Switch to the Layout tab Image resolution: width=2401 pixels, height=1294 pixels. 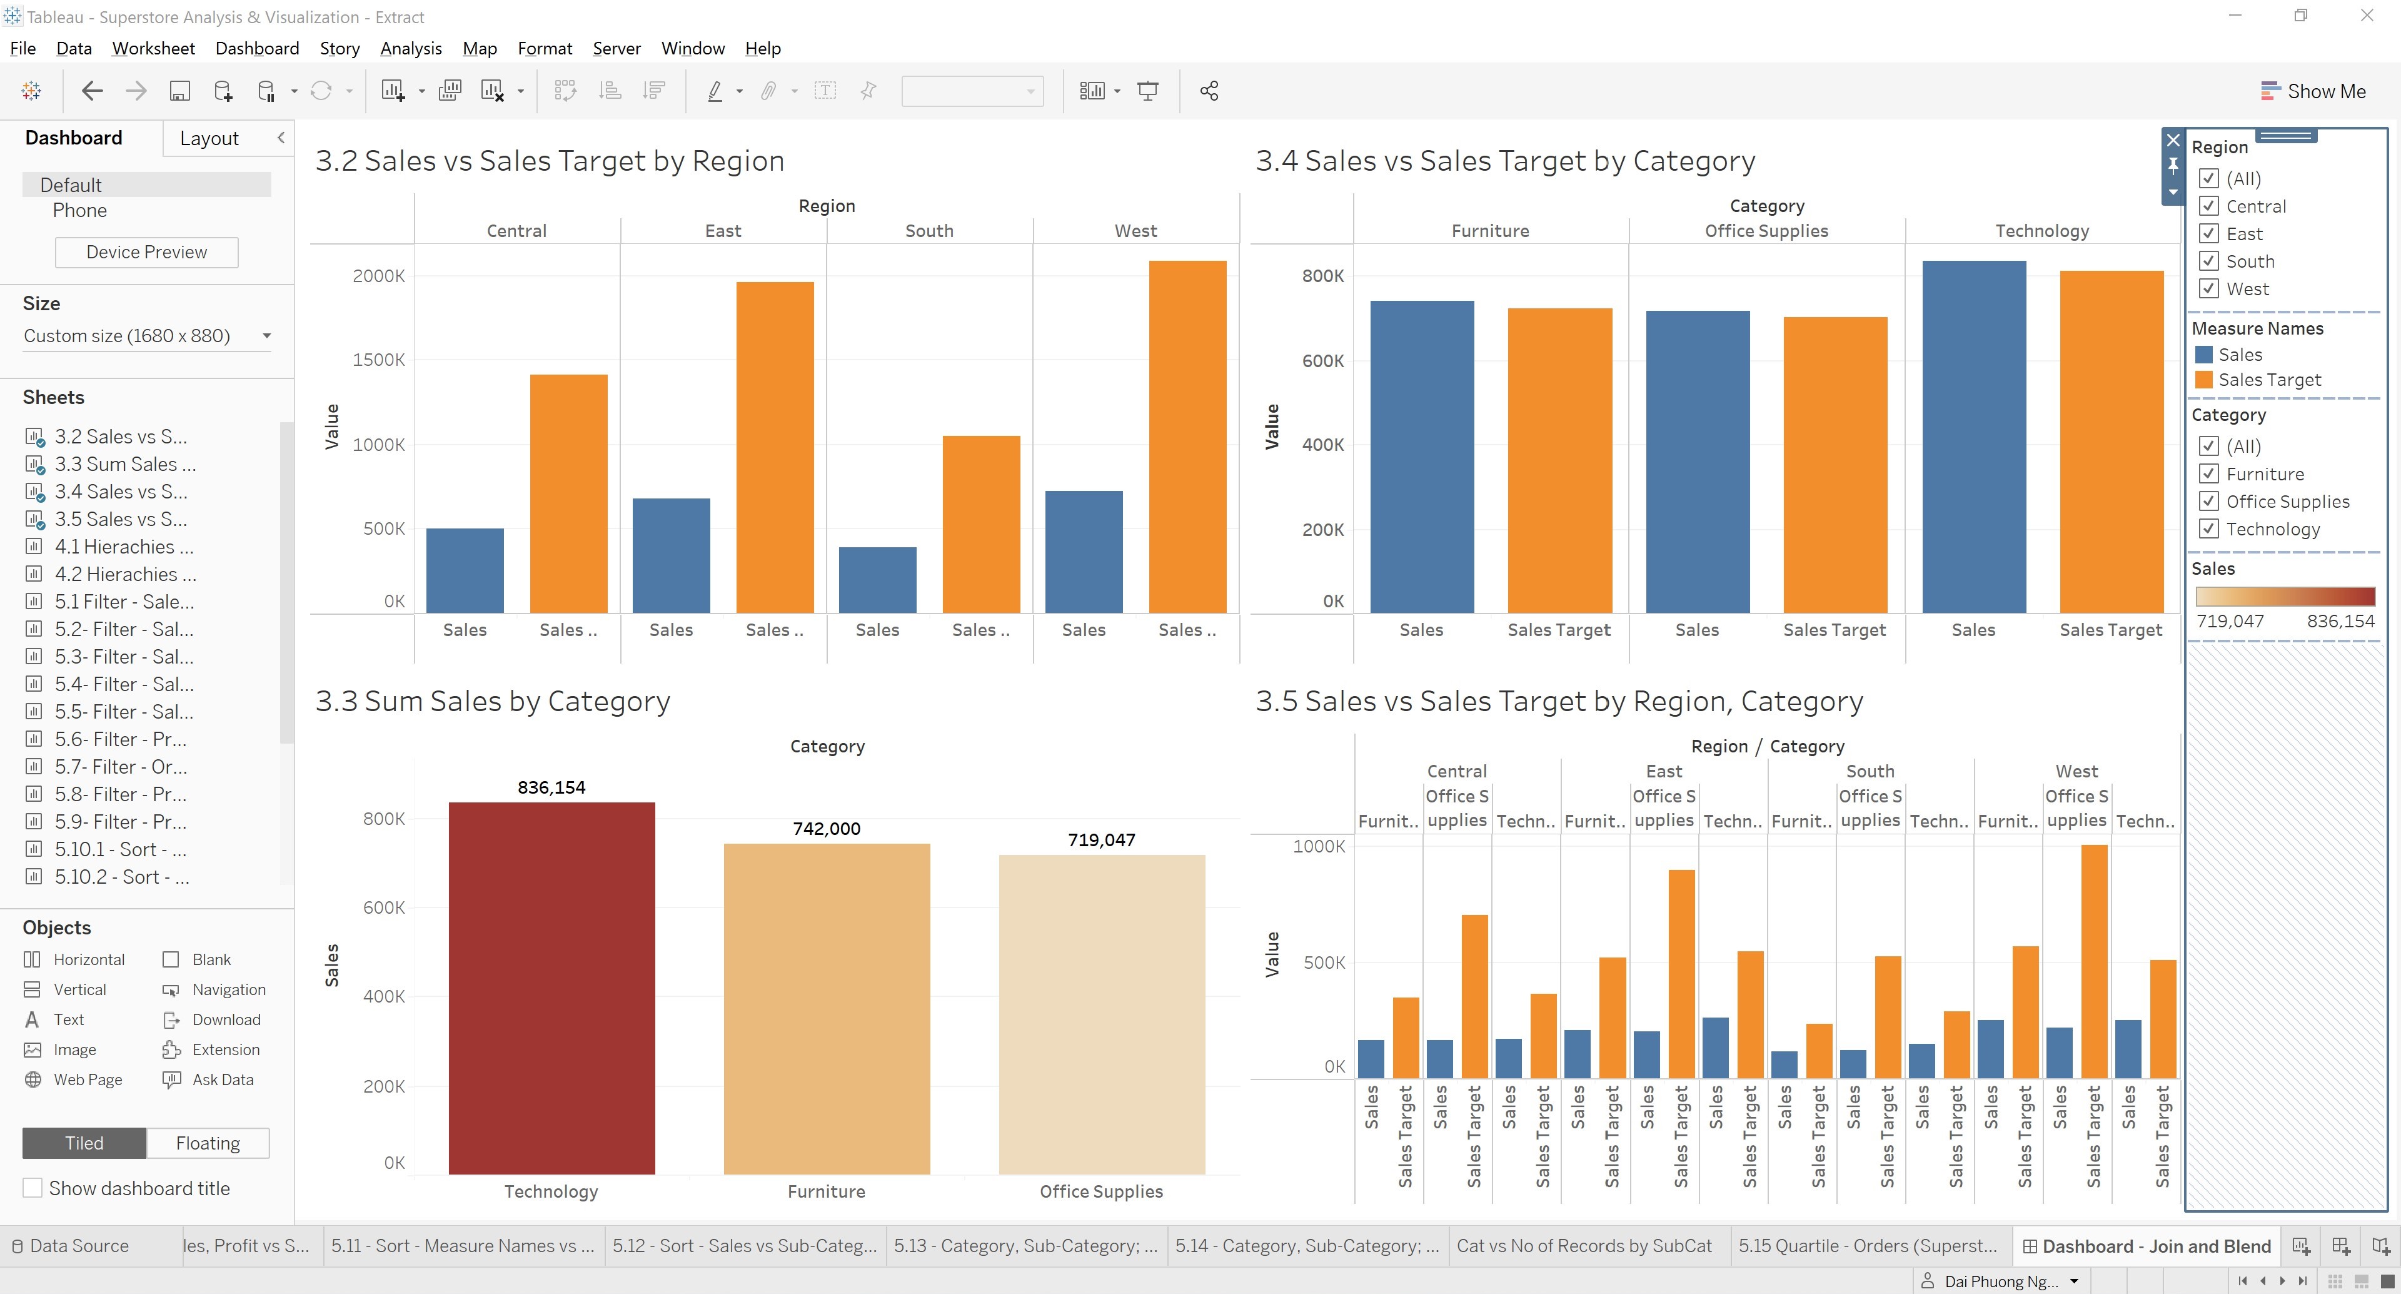pyautogui.click(x=211, y=137)
